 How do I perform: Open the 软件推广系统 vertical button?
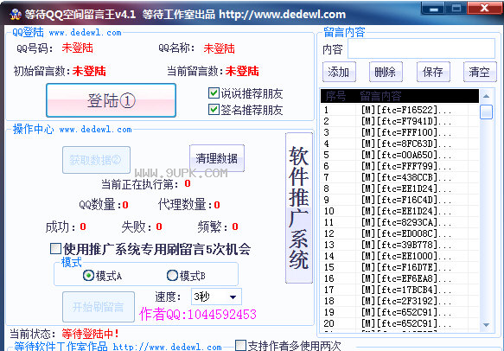coord(299,208)
